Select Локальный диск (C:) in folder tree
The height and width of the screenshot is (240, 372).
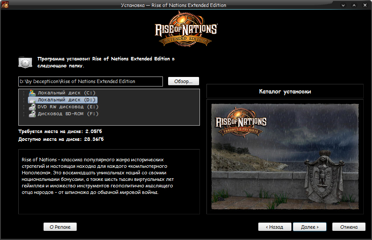coord(66,93)
